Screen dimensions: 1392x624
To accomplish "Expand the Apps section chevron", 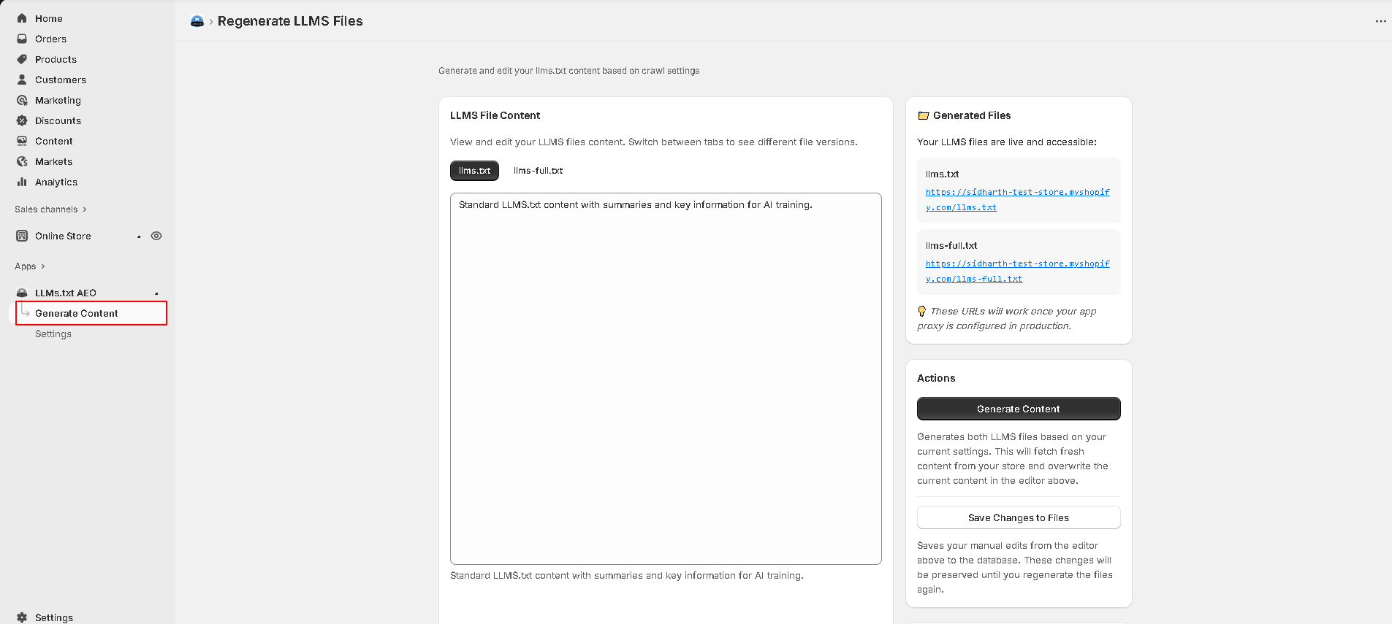I will [43, 266].
